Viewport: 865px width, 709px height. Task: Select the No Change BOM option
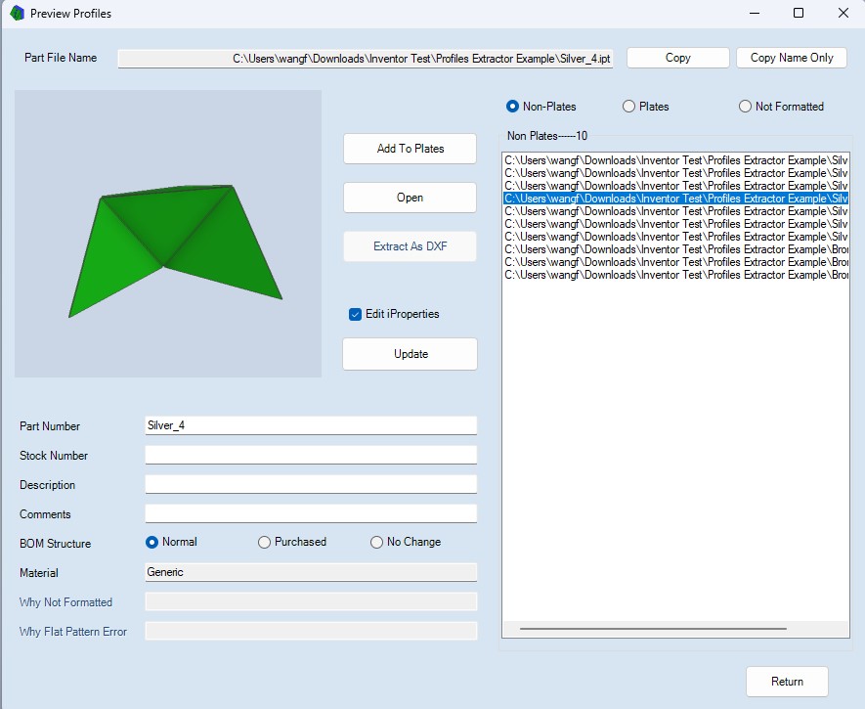tap(406, 543)
